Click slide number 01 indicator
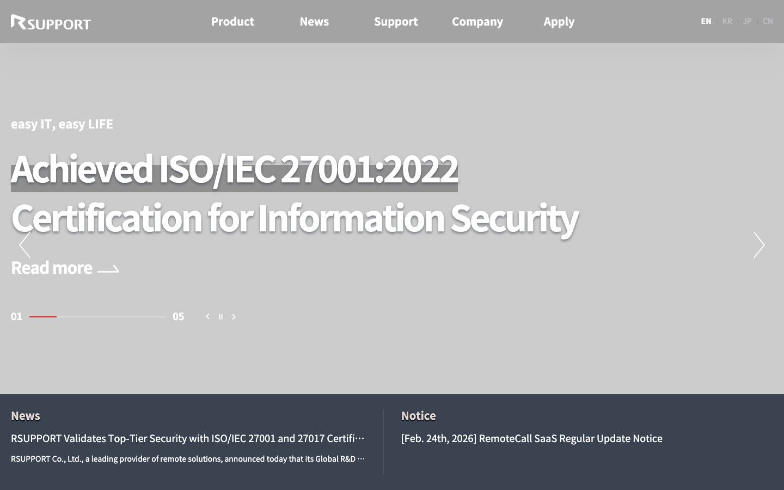 coord(16,316)
